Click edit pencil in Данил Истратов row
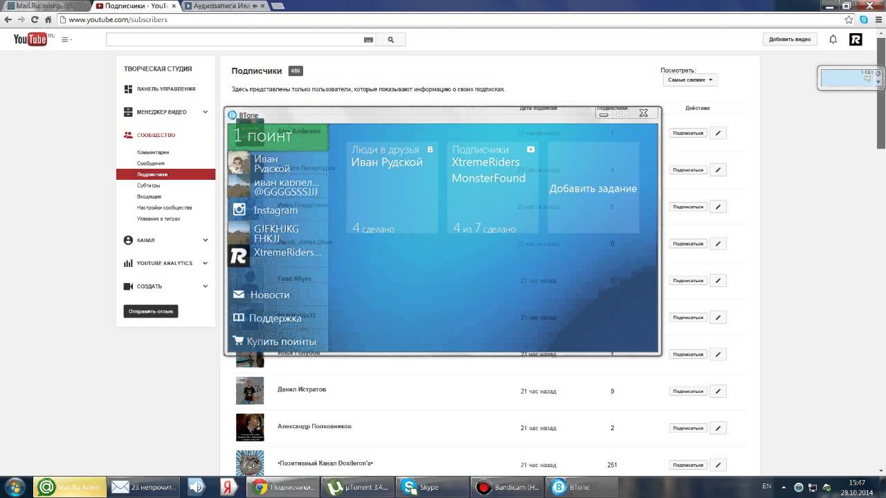 pyautogui.click(x=718, y=391)
